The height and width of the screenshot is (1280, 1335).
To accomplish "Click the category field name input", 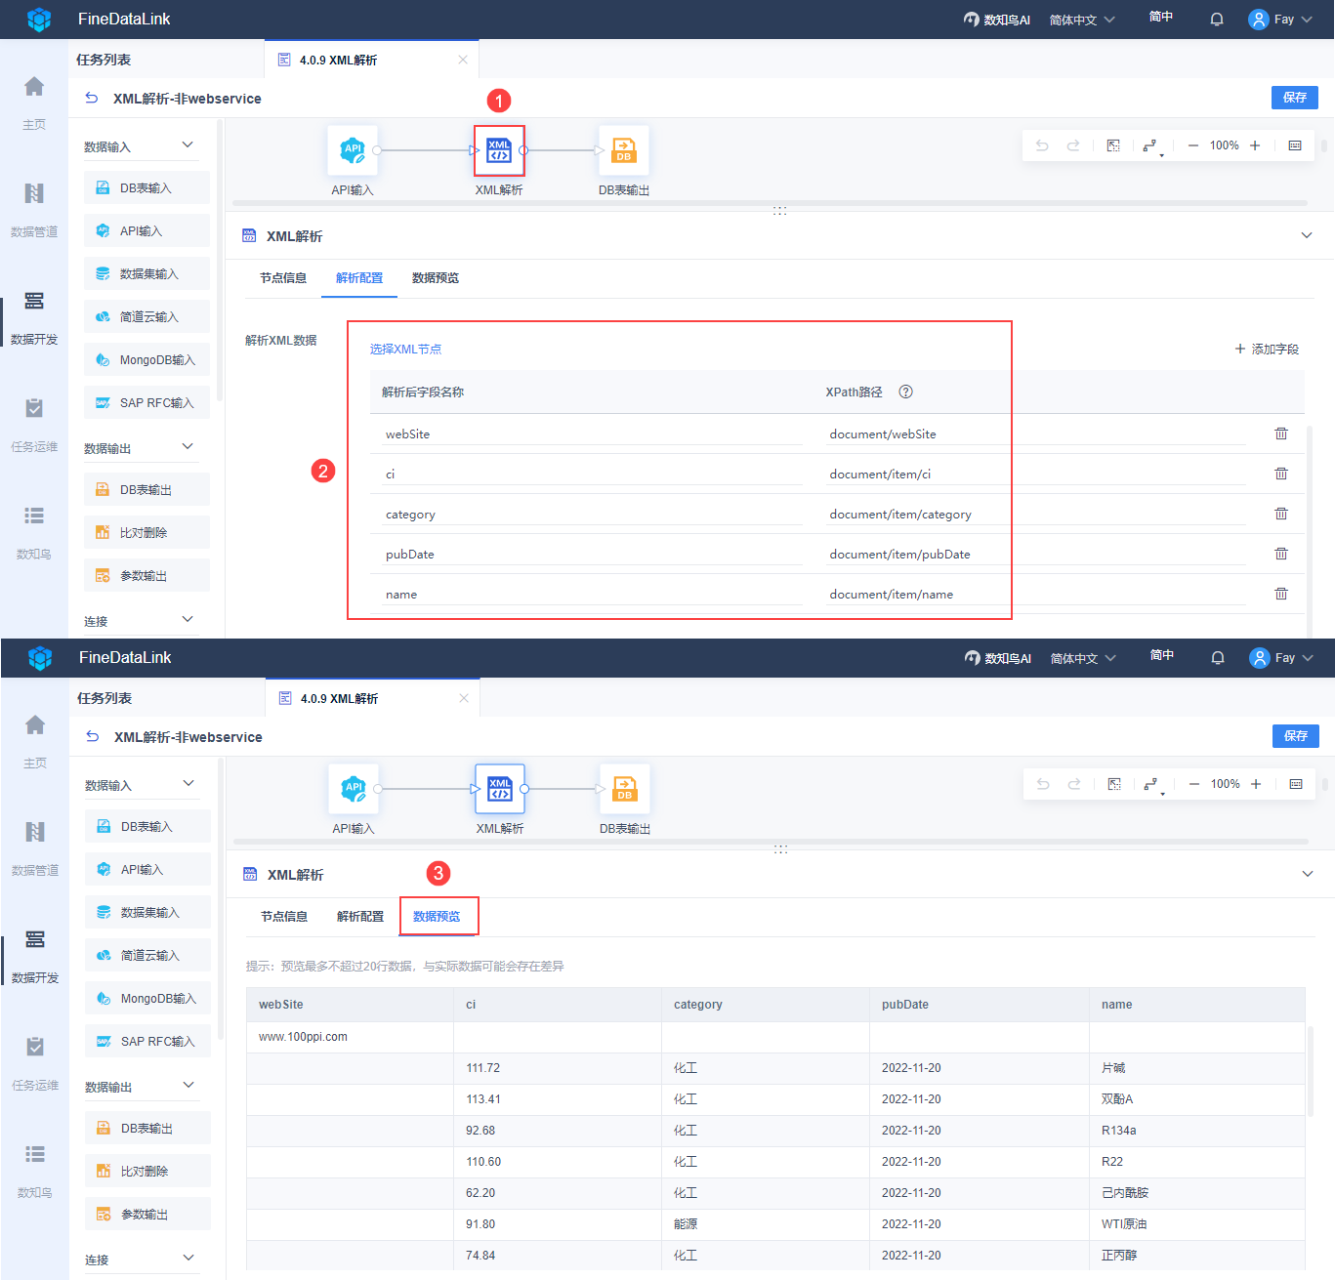I will click(x=592, y=515).
